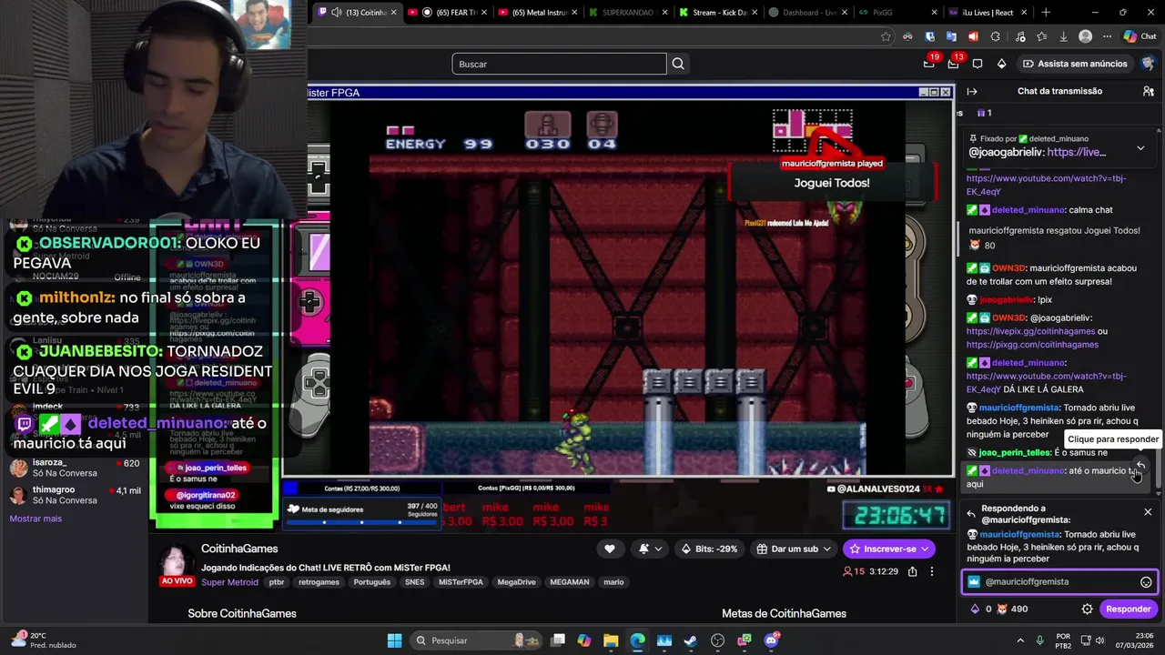
Task: Focus the Buscar search field
Action: [559, 64]
